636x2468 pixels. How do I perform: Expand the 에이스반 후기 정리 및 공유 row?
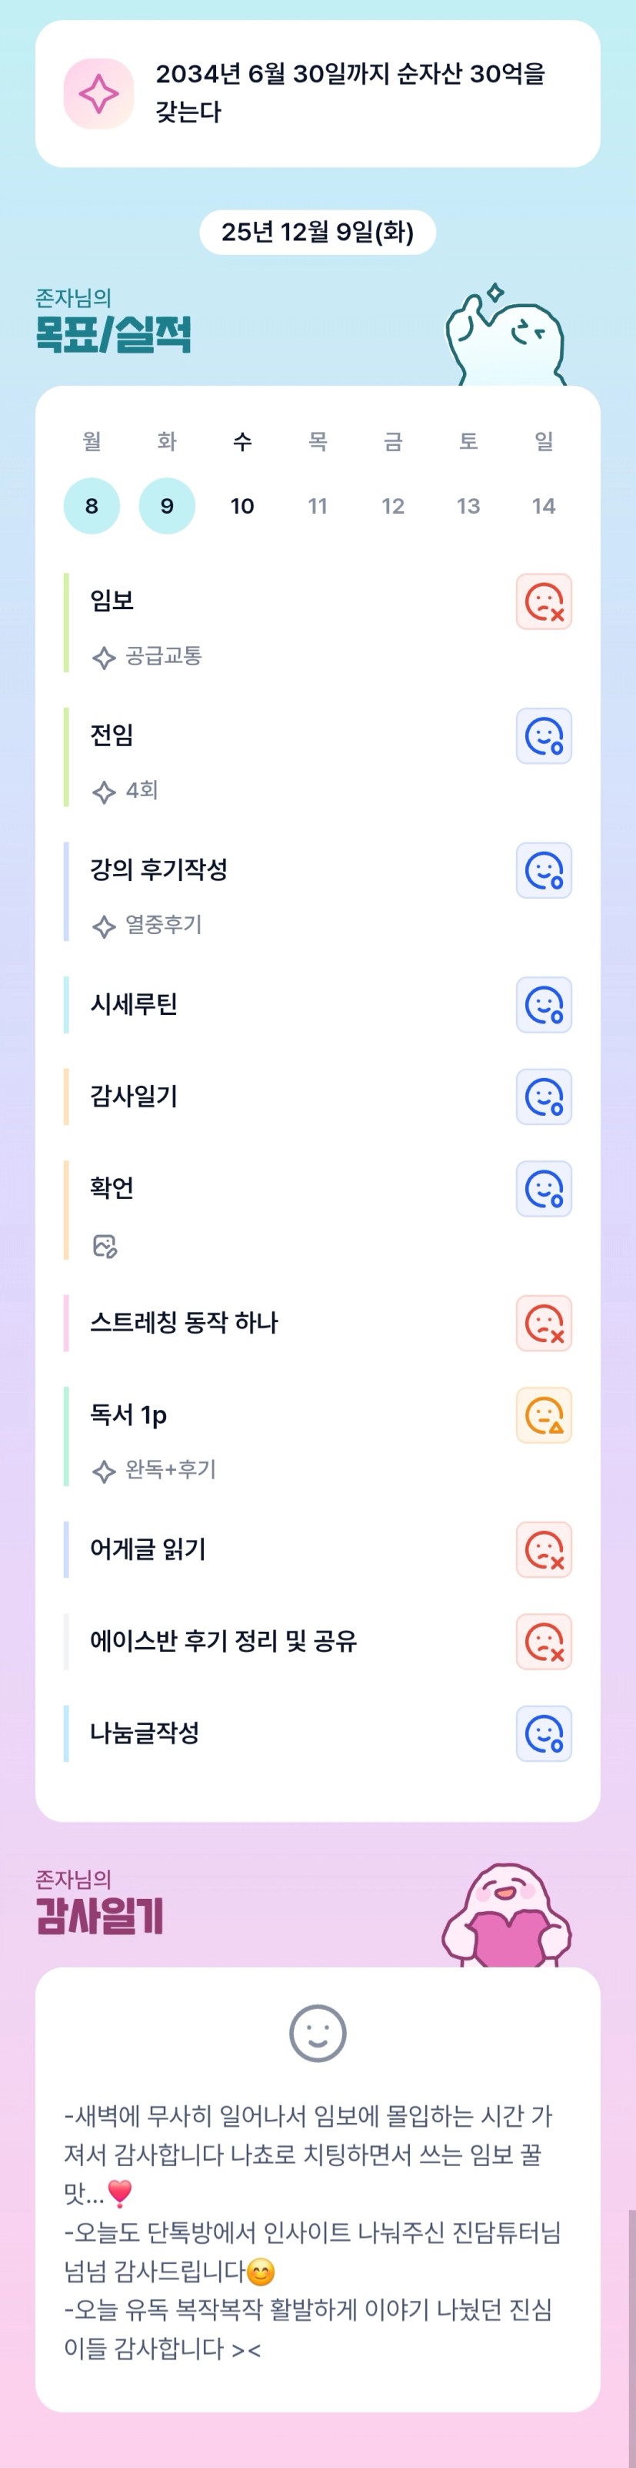point(223,1641)
